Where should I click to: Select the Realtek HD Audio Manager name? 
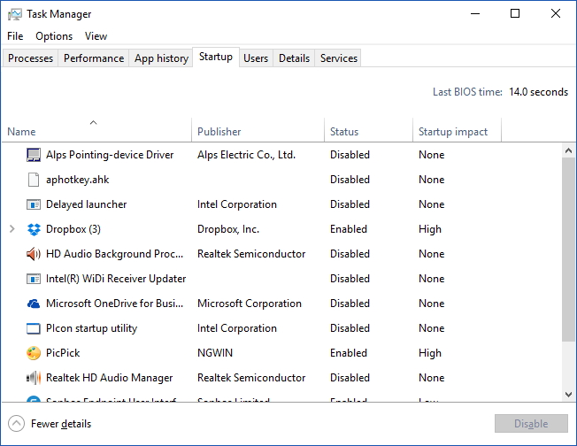[x=109, y=378]
